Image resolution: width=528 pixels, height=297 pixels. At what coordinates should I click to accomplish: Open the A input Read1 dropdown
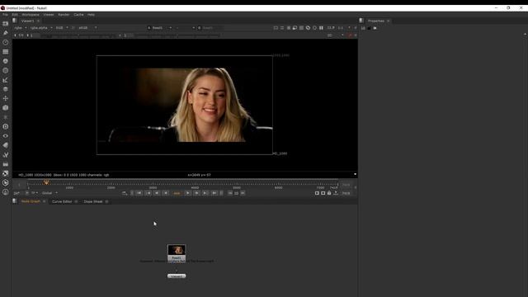coord(159,28)
